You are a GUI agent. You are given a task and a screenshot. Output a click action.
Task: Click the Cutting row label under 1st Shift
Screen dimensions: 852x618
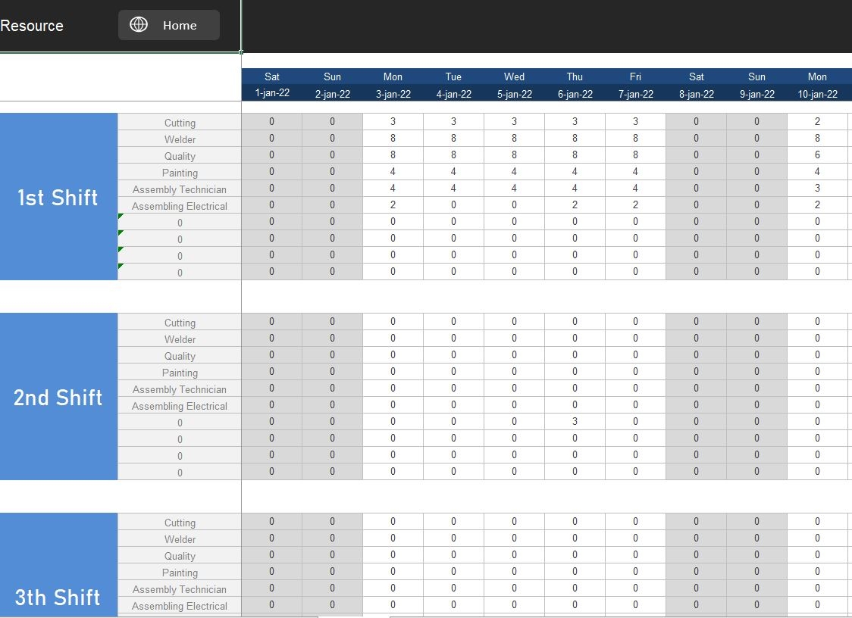coord(180,122)
